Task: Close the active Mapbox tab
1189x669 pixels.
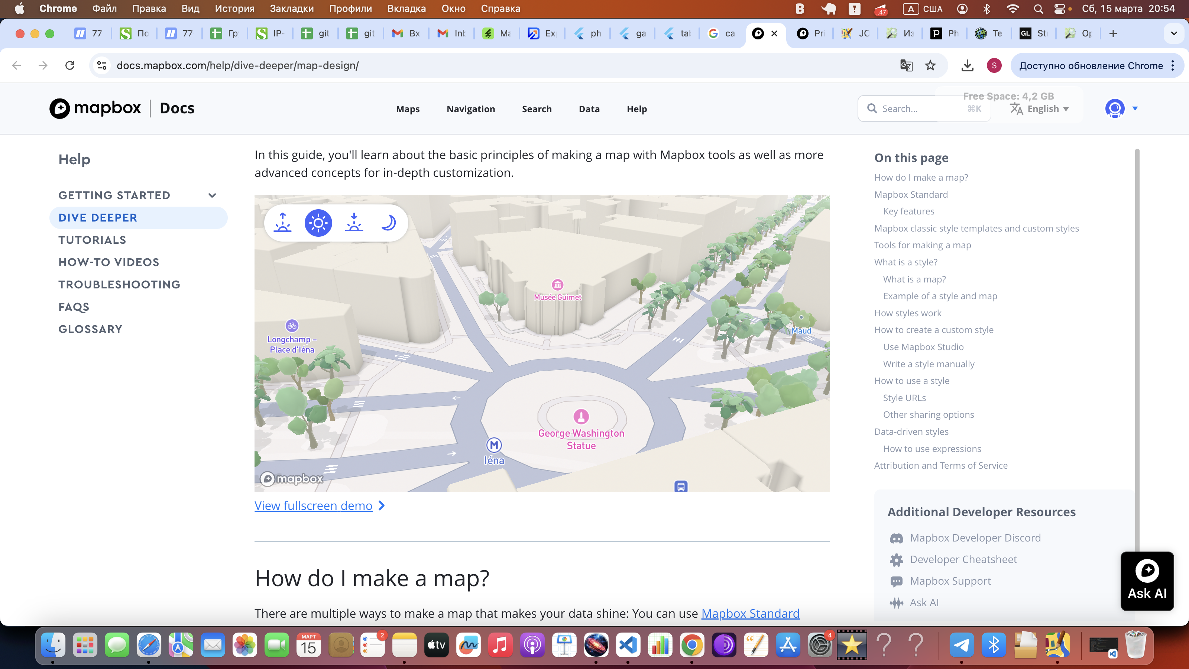Action: pos(774,33)
